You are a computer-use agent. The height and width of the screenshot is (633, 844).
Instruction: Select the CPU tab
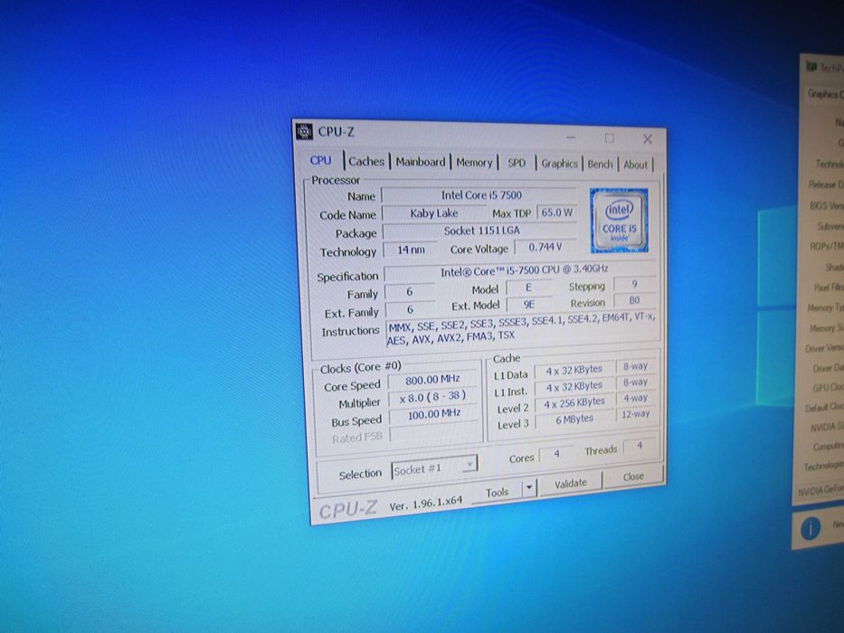click(x=321, y=160)
